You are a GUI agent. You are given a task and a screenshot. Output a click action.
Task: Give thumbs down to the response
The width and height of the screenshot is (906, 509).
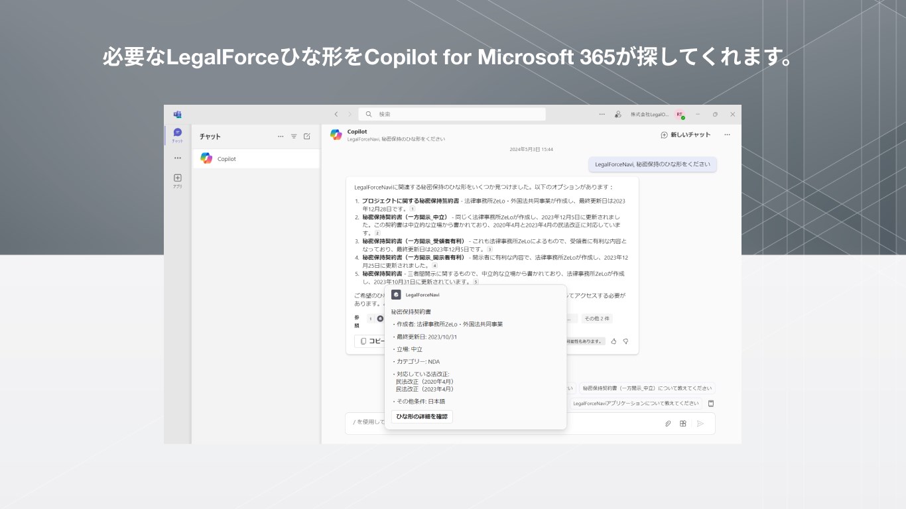click(625, 341)
